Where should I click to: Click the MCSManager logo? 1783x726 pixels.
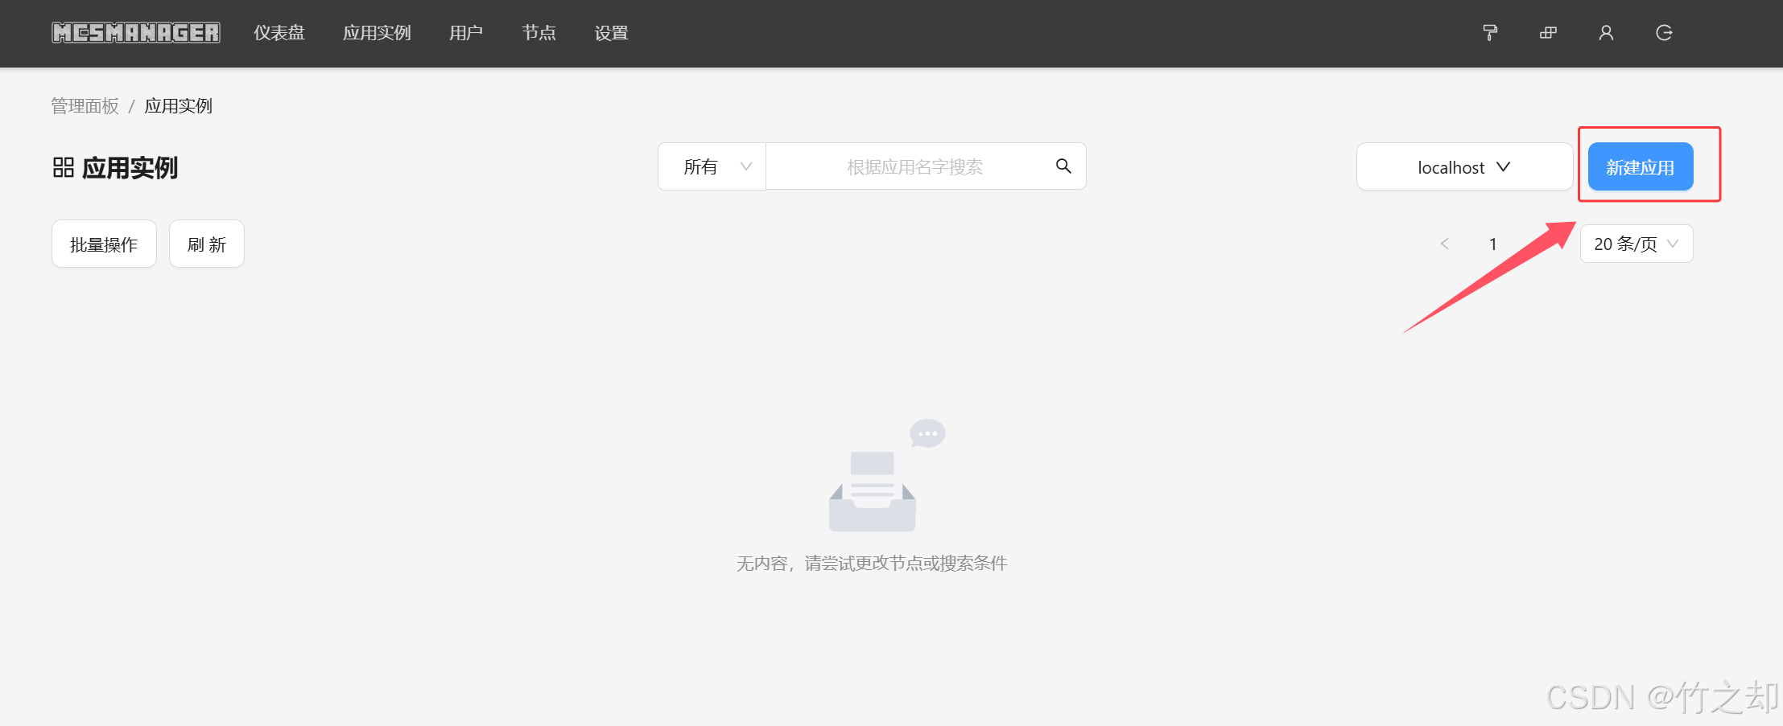click(136, 33)
